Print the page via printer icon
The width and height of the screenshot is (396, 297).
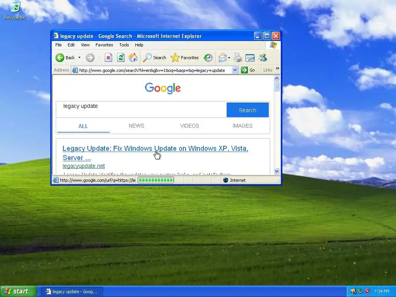[x=238, y=58]
